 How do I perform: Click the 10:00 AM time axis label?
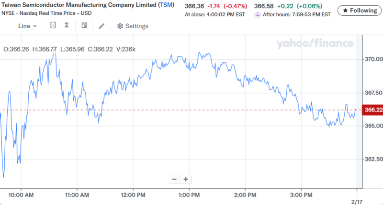22,194
